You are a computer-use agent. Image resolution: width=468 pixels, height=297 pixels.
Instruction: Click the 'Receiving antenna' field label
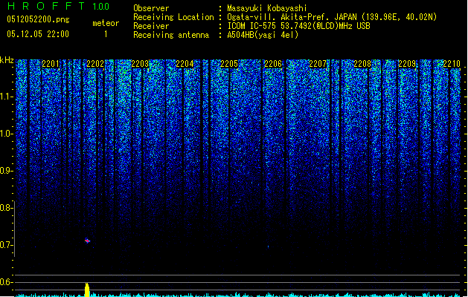[171, 35]
